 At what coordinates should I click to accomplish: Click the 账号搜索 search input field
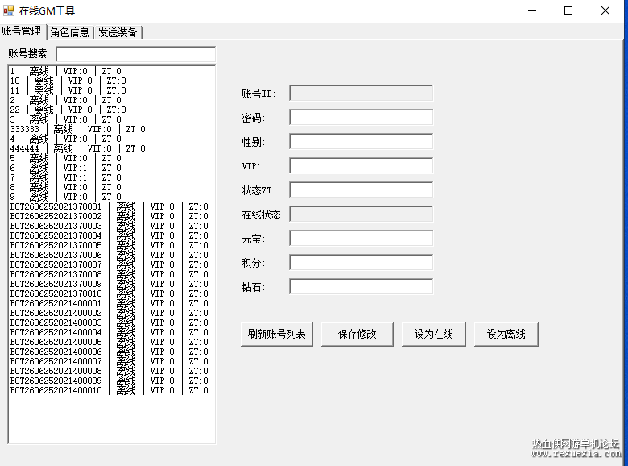(136, 54)
